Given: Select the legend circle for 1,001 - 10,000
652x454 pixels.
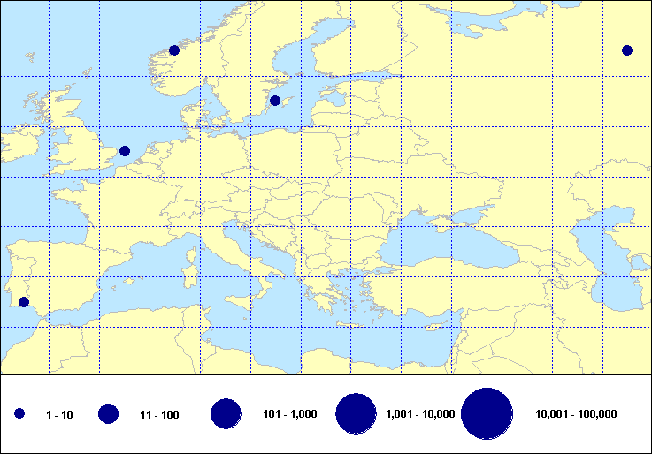Looking at the screenshot, I should coord(357,414).
